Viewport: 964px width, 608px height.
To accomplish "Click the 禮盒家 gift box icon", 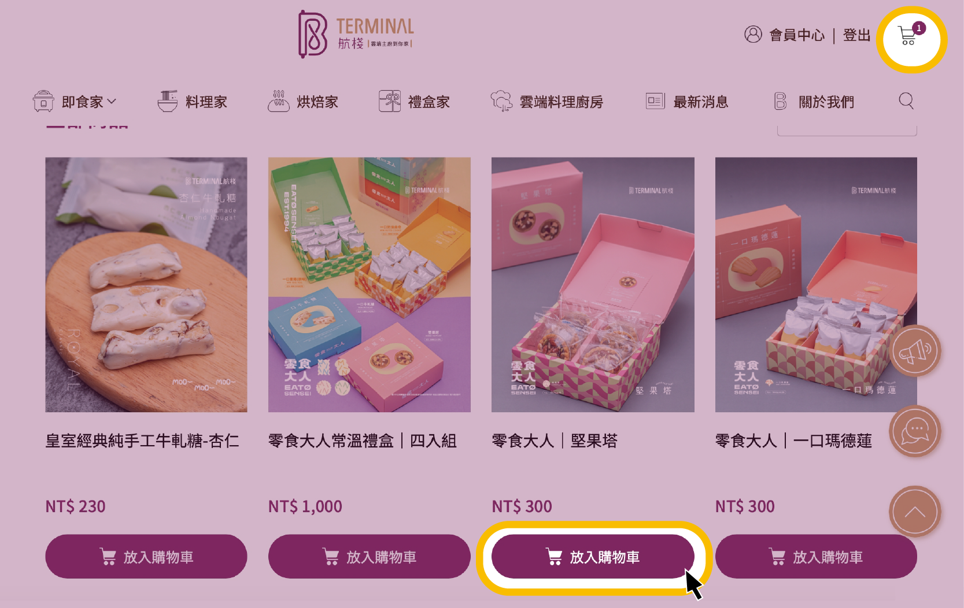I will [389, 102].
